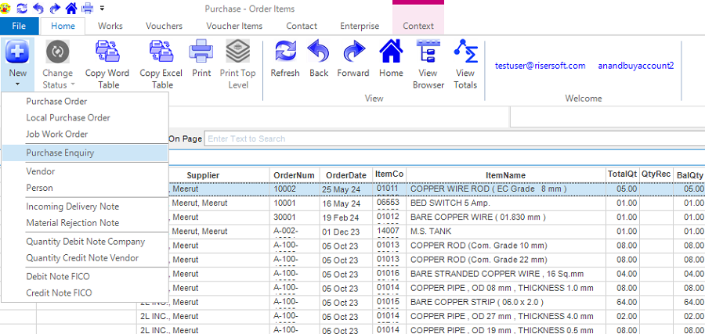Show totals with View Totals
The height and width of the screenshot is (334, 705).
tap(465, 52)
